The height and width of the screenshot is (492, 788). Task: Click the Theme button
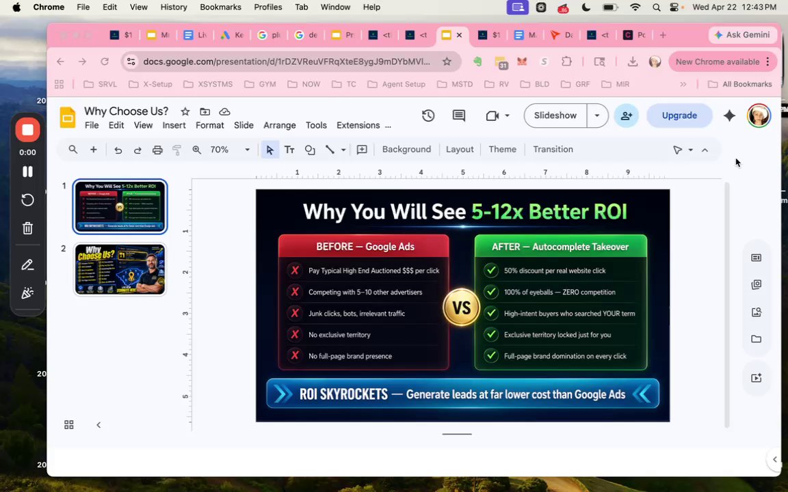pos(503,150)
